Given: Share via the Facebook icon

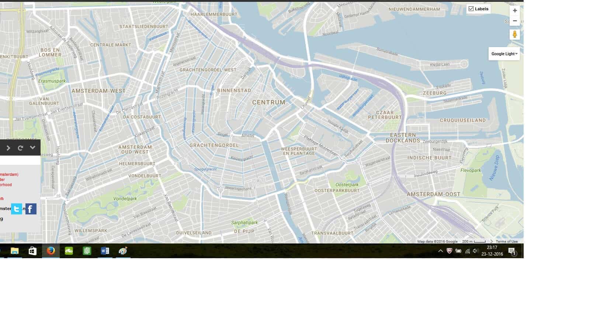Looking at the screenshot, I should coord(31,209).
